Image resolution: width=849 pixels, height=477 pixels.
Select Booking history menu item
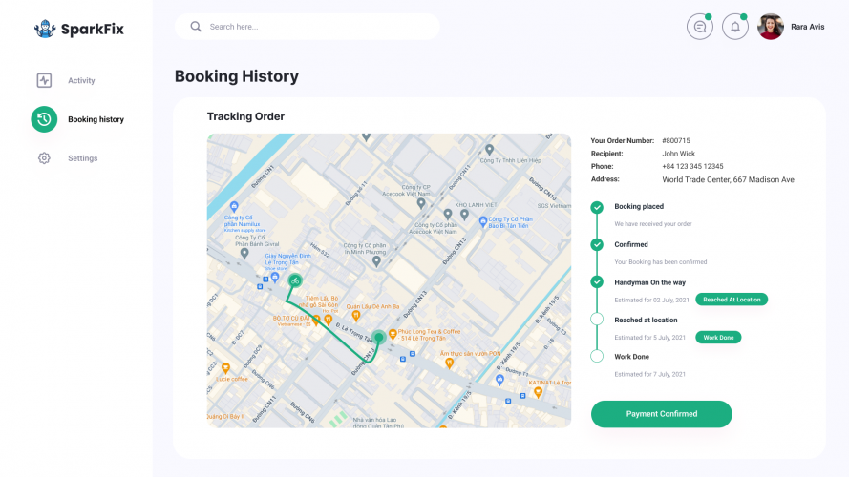coord(96,119)
